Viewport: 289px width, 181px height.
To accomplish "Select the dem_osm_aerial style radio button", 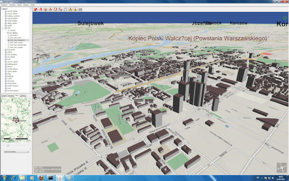I will tap(9, 42).
